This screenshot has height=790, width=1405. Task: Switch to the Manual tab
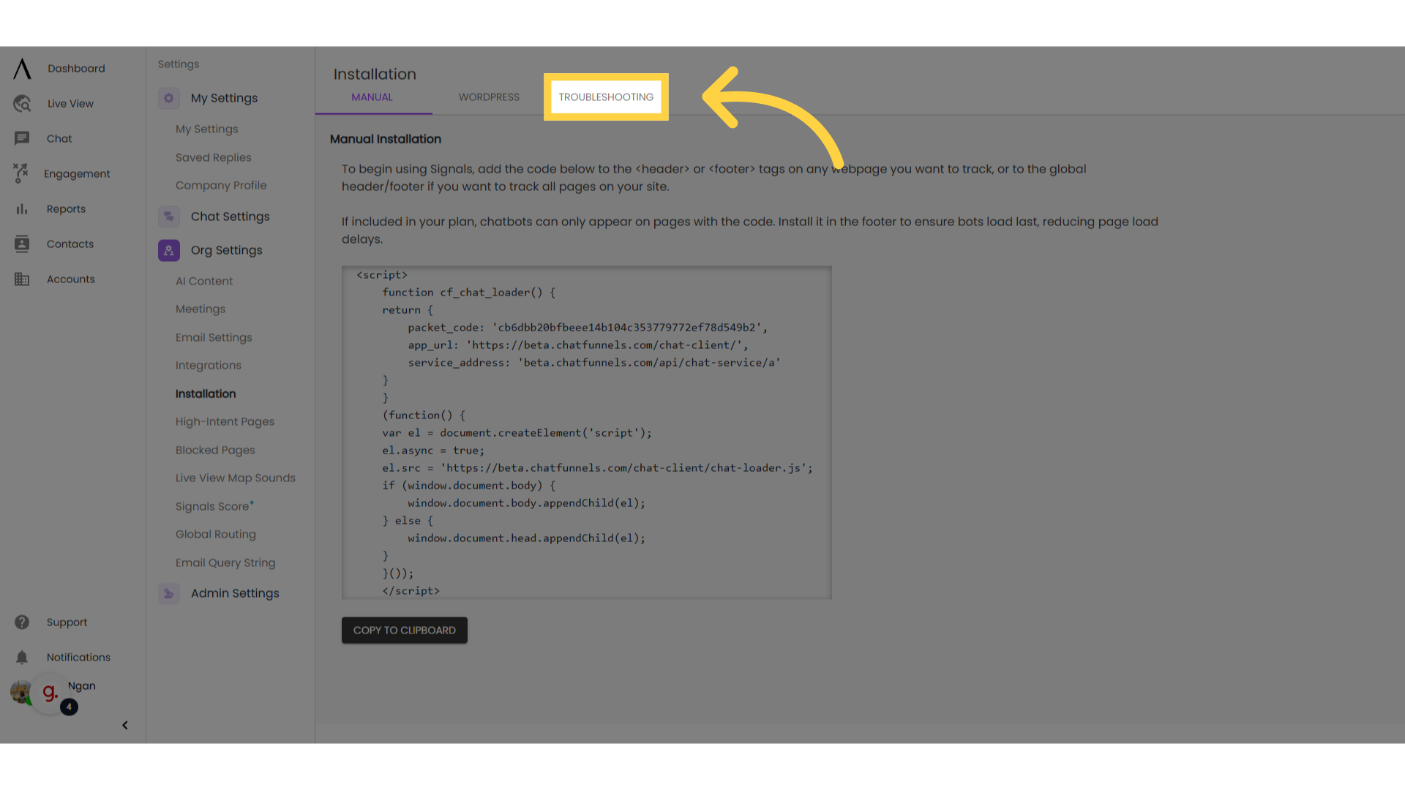tap(372, 97)
